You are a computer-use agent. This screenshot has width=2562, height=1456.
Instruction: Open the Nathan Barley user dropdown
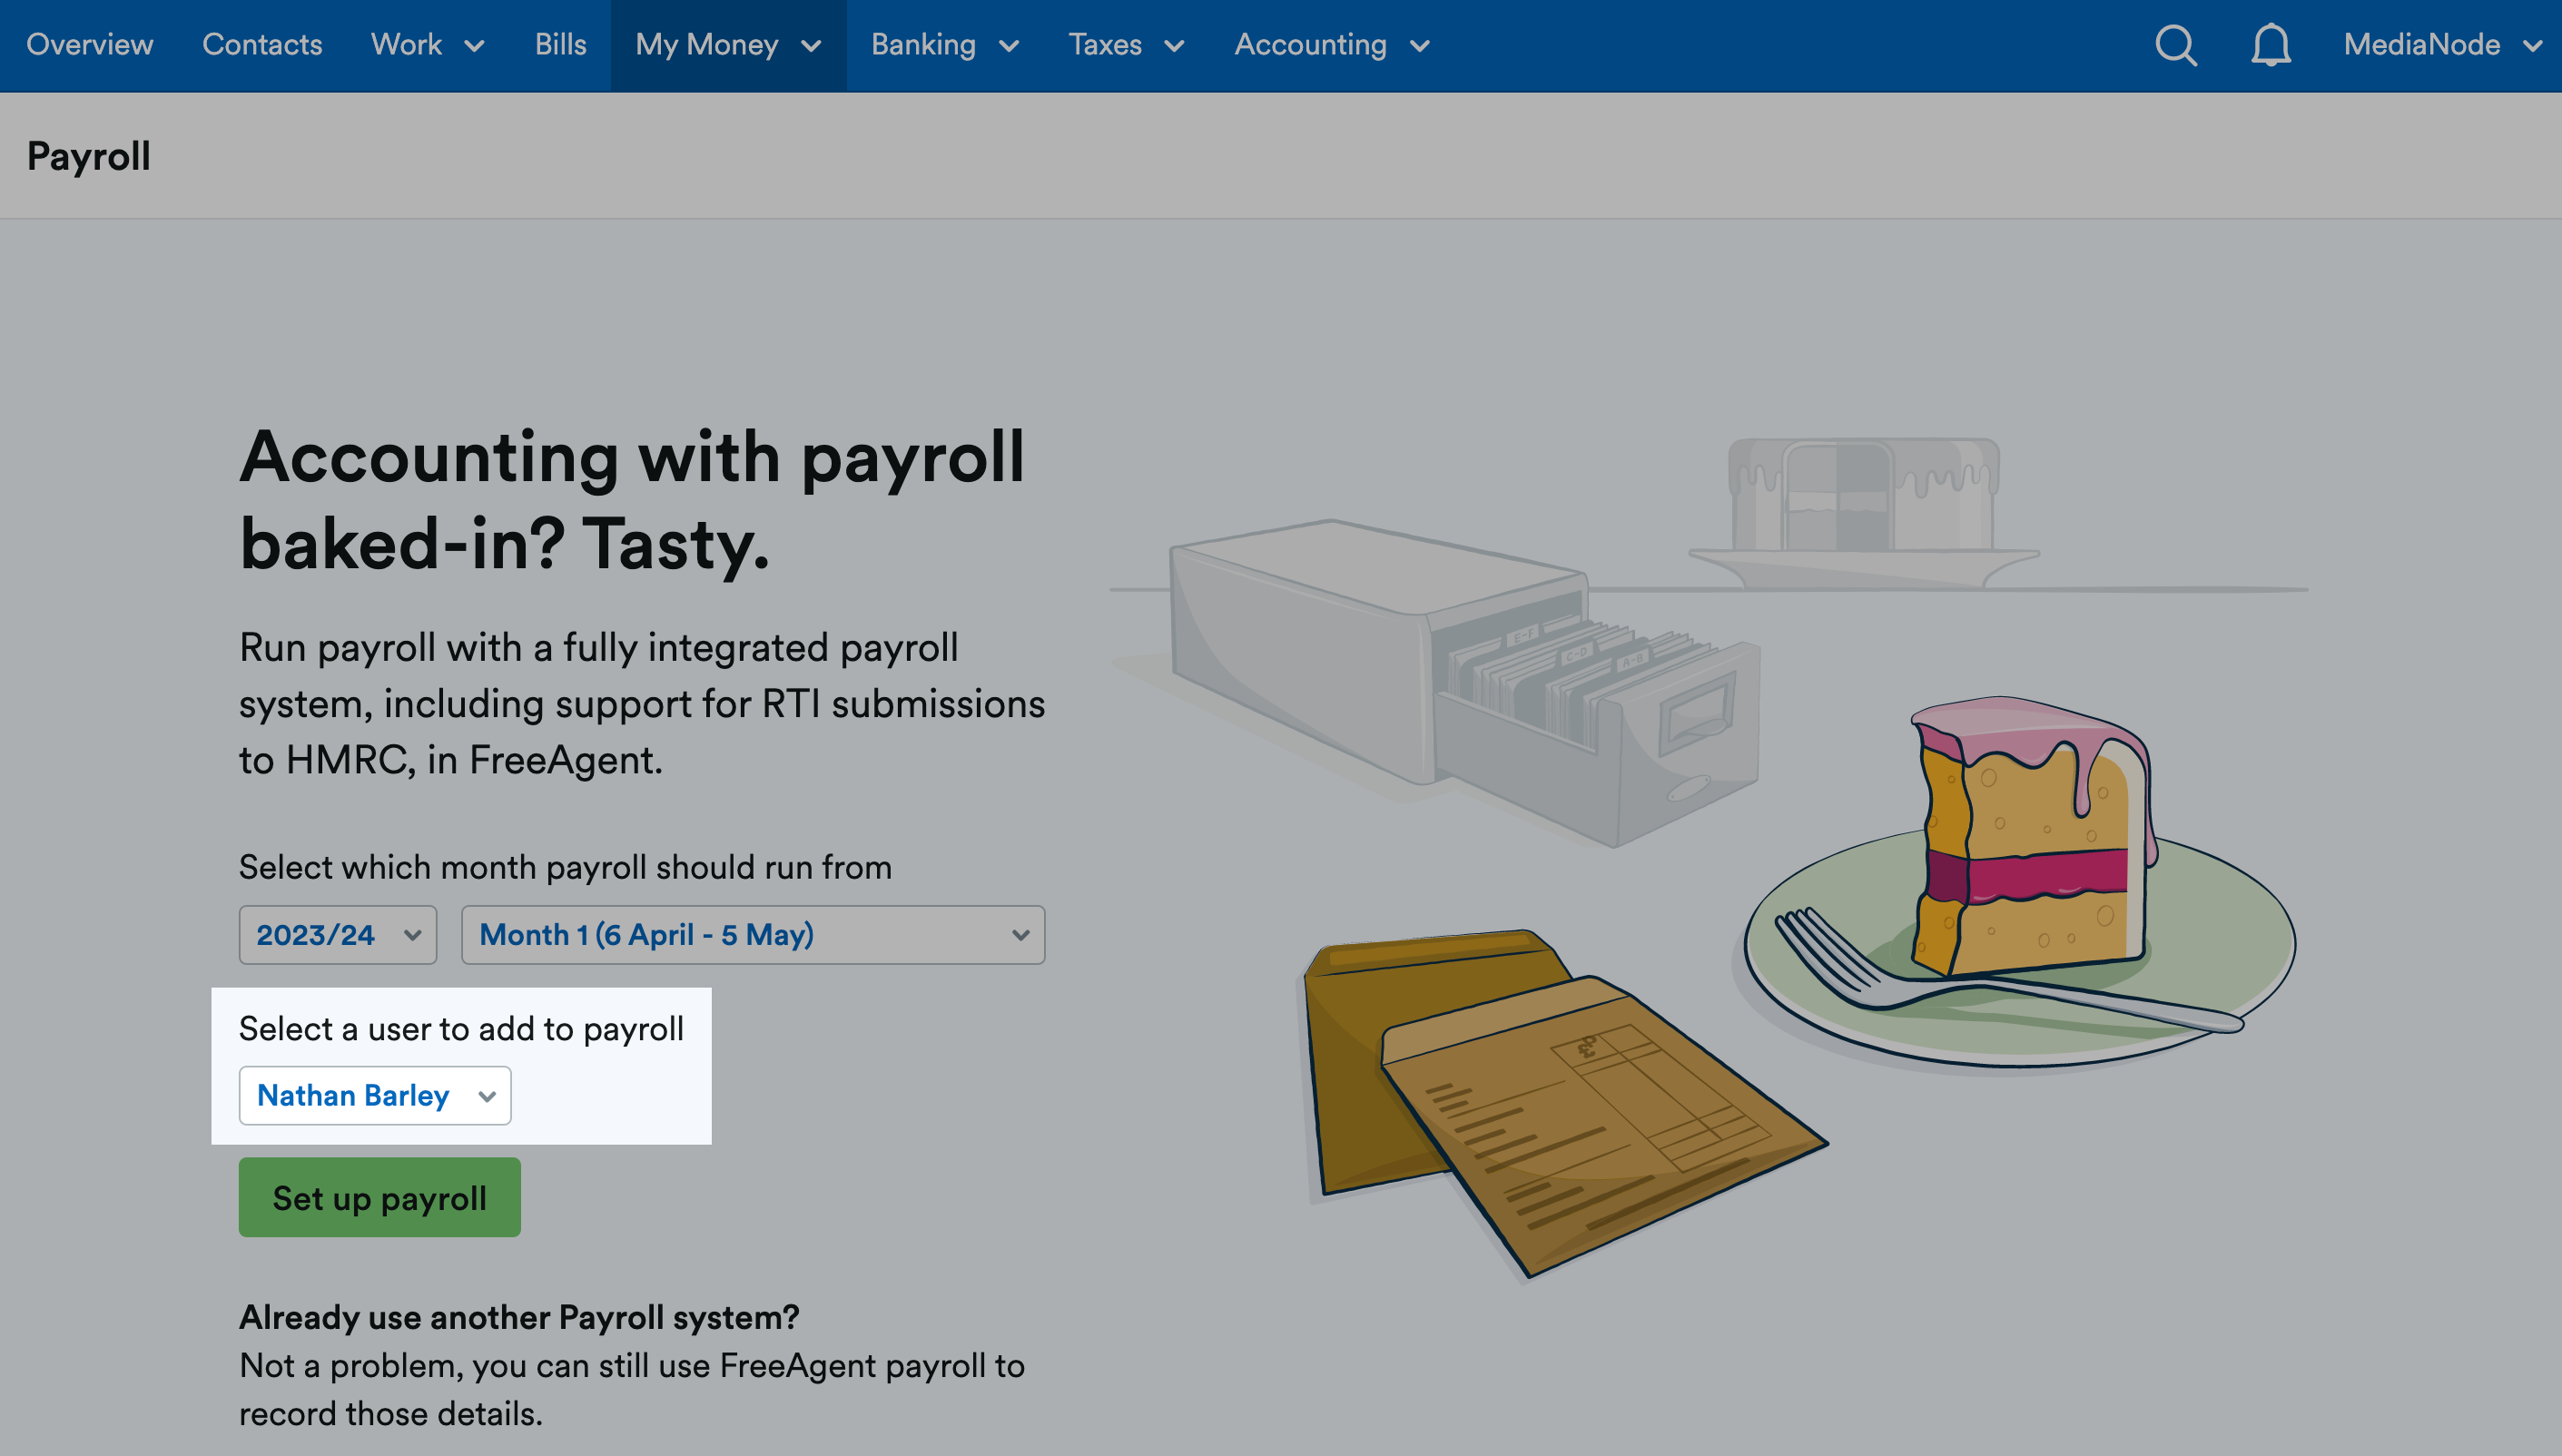[375, 1095]
